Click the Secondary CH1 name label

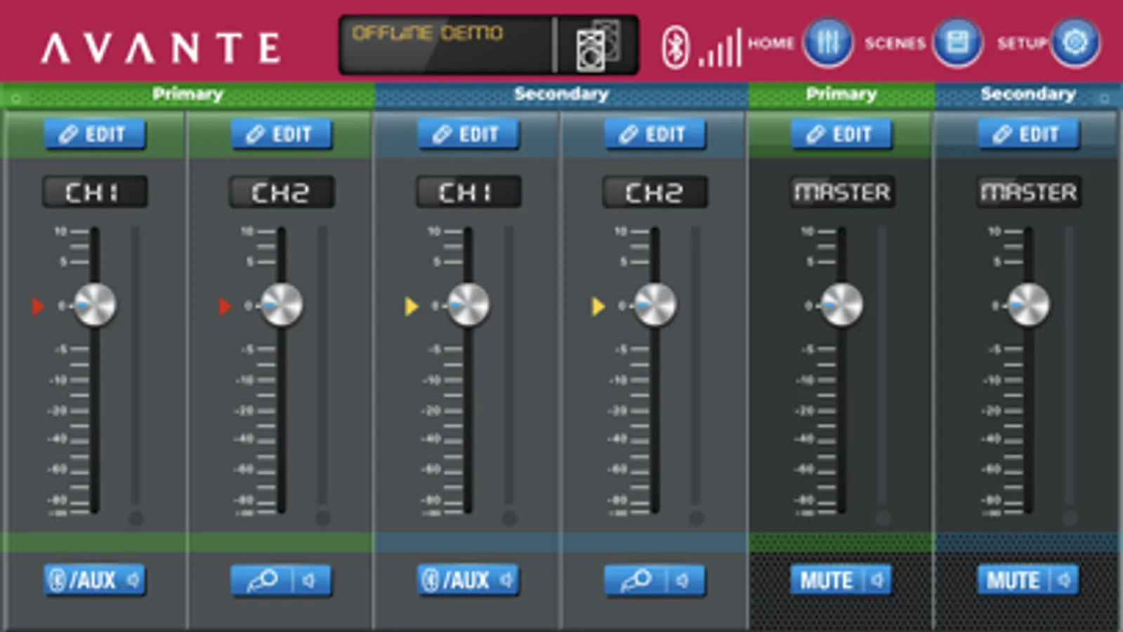468,192
